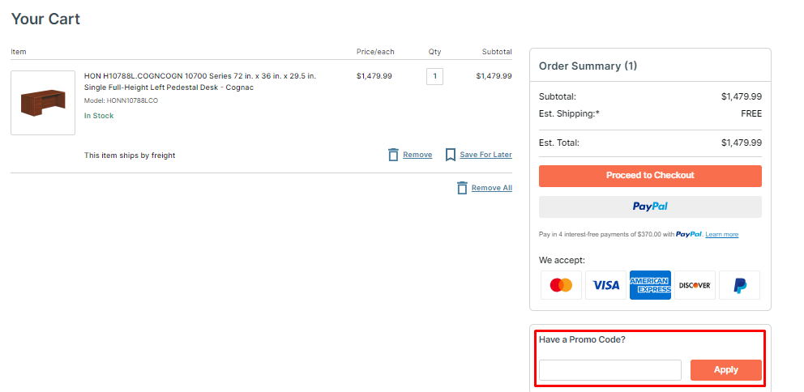Select the Discover card logo
This screenshot has width=804, height=392.
pyautogui.click(x=695, y=285)
